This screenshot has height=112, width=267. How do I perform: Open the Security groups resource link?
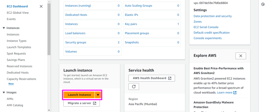(x=76, y=42)
